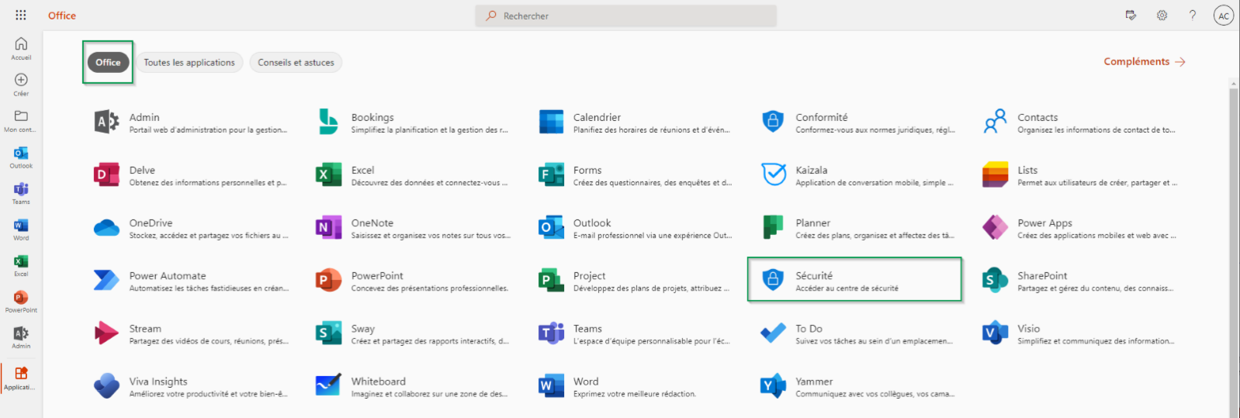Open the OneNote app icon
The height and width of the screenshot is (418, 1240).
point(328,227)
